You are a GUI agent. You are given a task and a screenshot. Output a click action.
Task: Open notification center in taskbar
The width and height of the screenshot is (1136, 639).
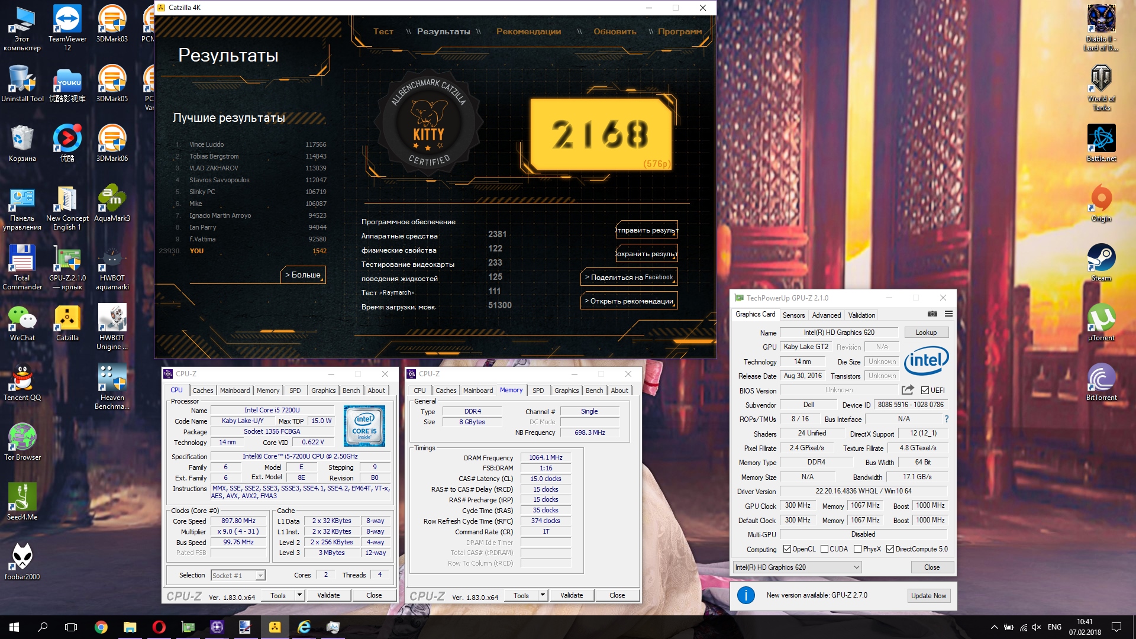point(1116,627)
